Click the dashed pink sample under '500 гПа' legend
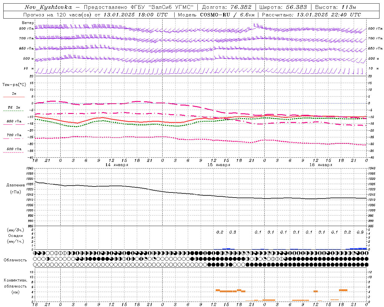Viewport: 384px width, 307px height. [x=13, y=153]
